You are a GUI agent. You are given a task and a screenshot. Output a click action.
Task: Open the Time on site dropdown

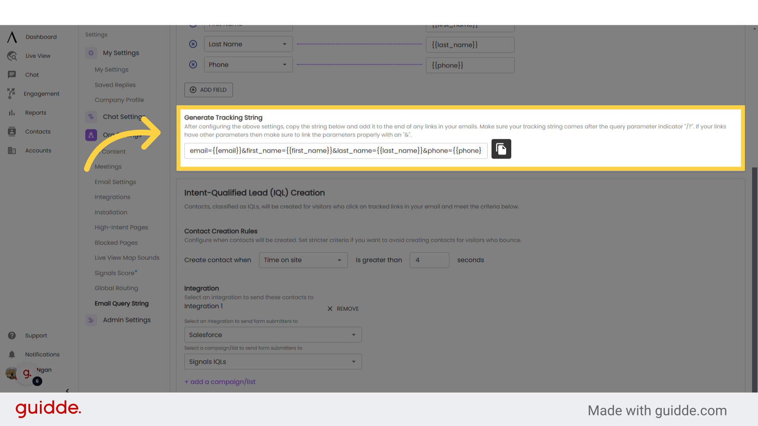tap(303, 260)
